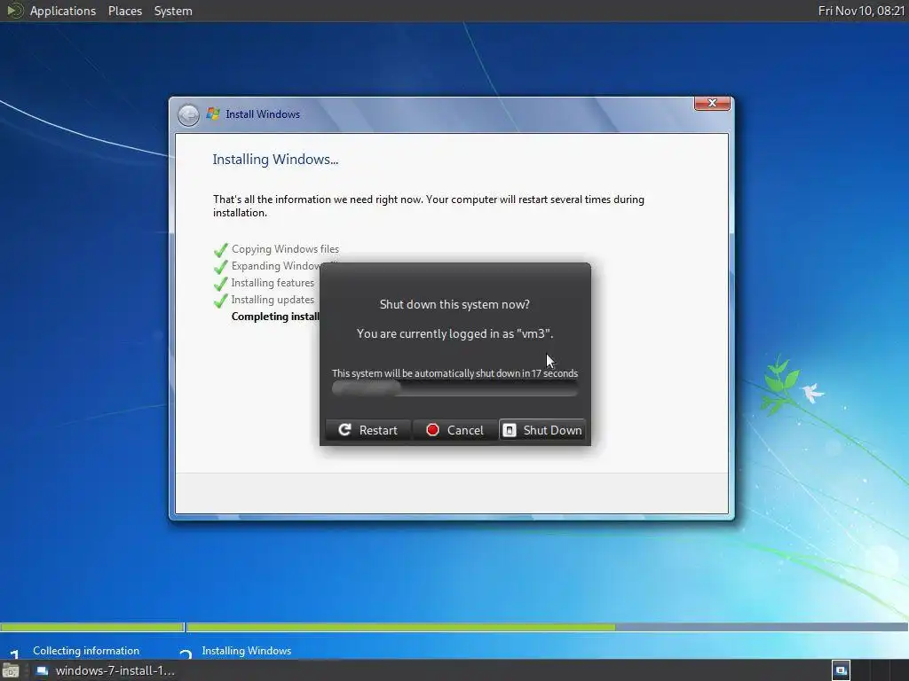Switch to the first workspace thumbnail
Screen dimensions: 909x681
[x=841, y=670]
